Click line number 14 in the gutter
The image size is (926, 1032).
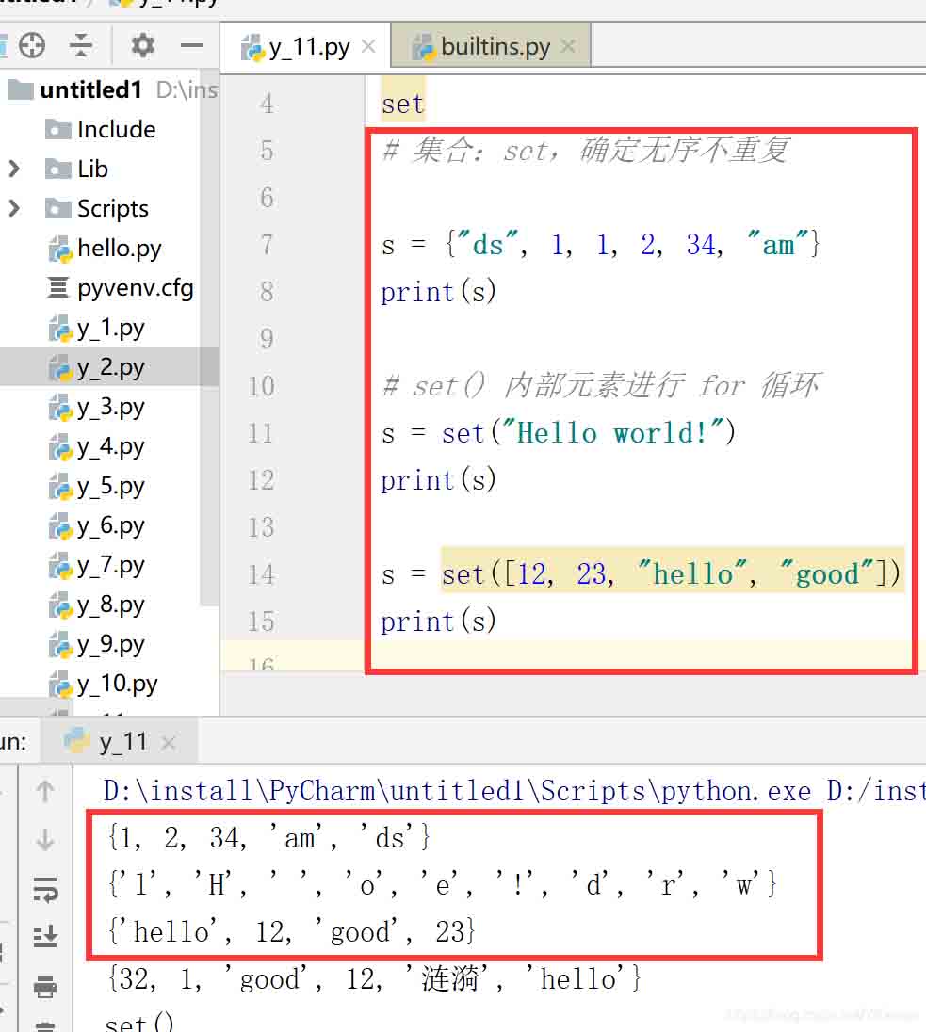[x=261, y=574]
